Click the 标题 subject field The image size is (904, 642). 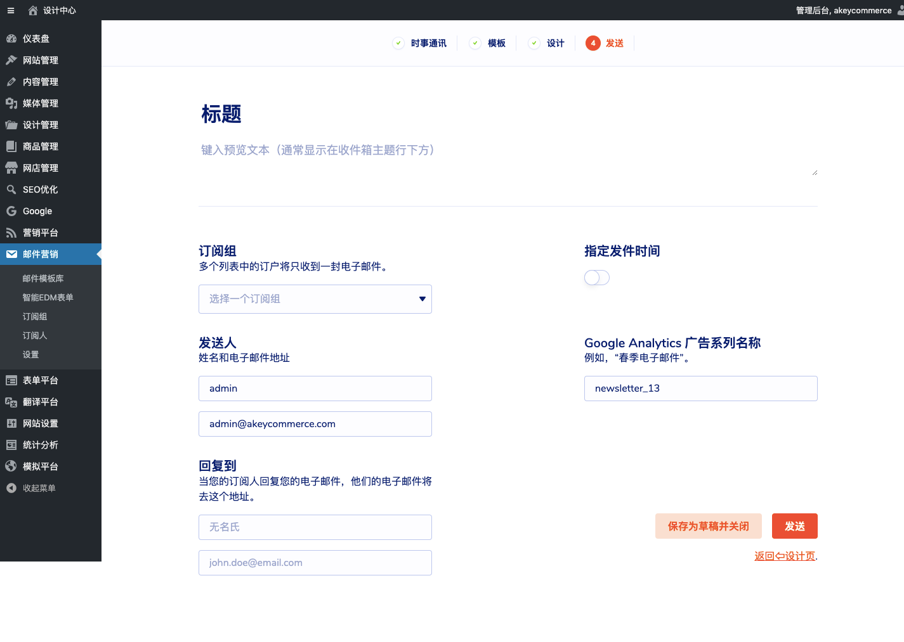tap(508, 114)
